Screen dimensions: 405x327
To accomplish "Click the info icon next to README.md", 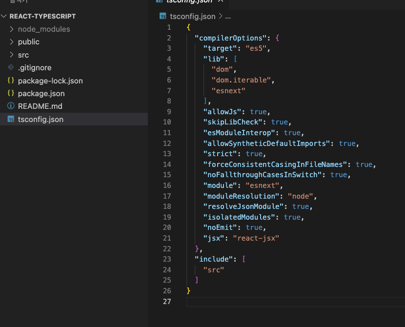I will (11, 106).
